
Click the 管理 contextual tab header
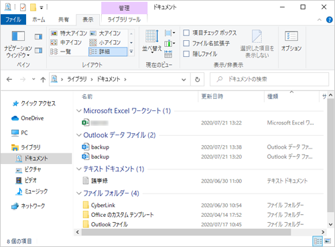(x=124, y=8)
